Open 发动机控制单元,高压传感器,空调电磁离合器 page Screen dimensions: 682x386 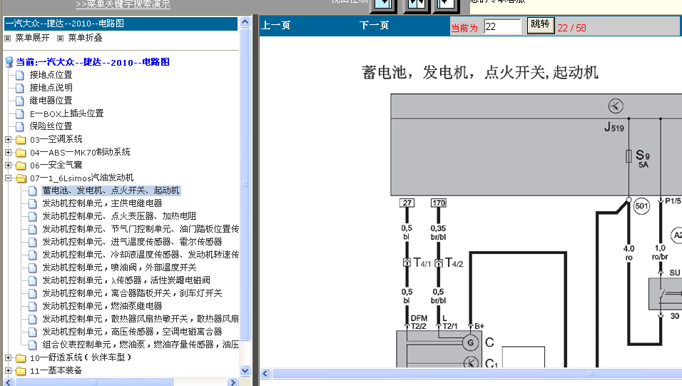132,332
